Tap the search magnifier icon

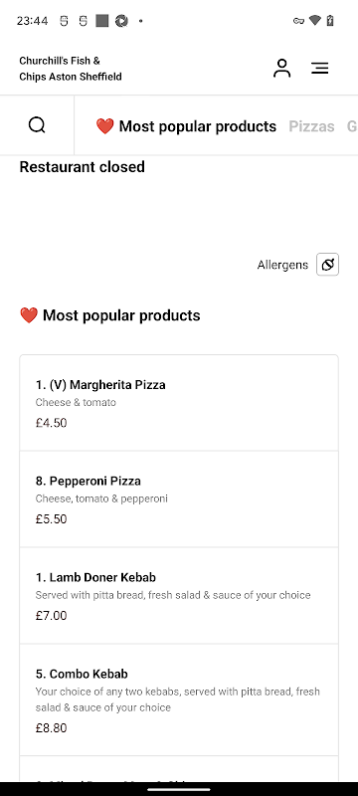coord(37,125)
